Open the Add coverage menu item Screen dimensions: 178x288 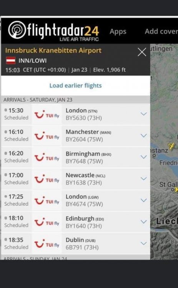(x=161, y=31)
